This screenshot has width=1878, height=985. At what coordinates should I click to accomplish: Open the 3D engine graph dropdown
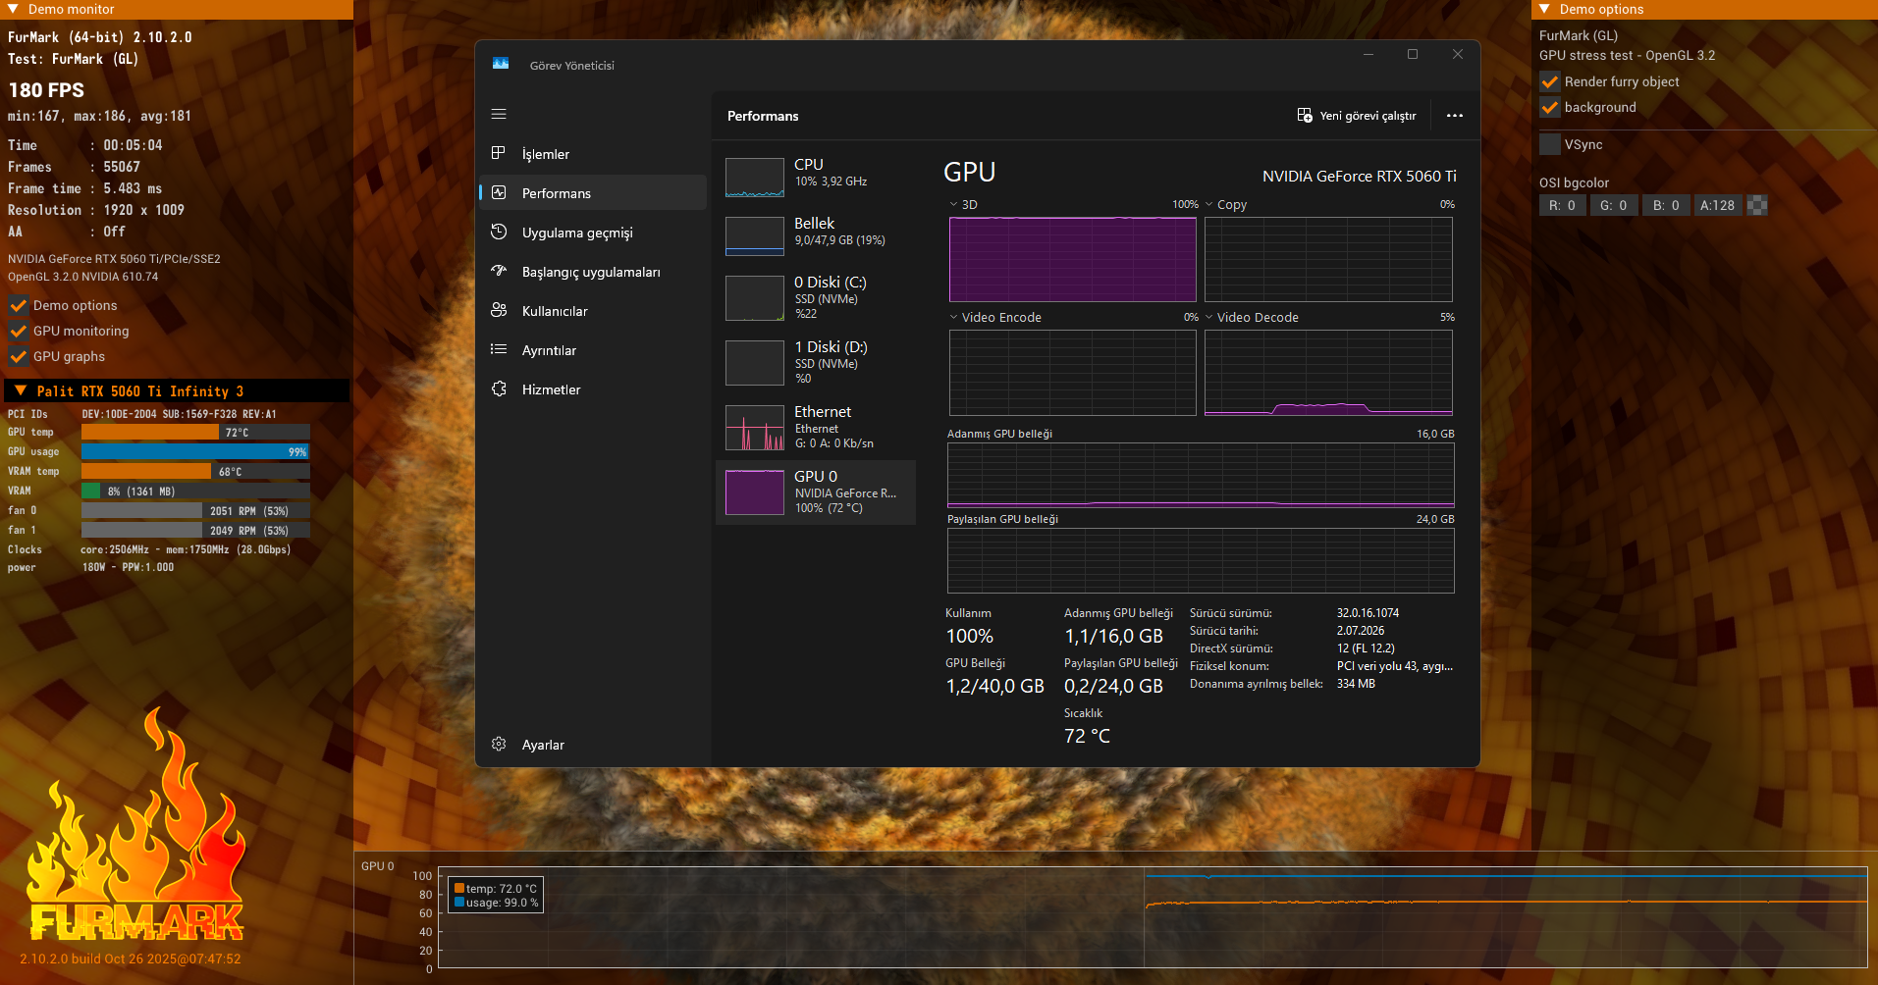pyautogui.click(x=954, y=204)
